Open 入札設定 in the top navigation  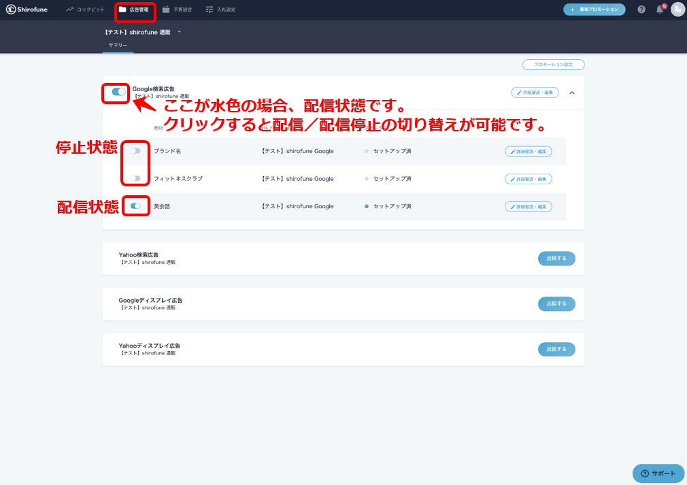pos(221,10)
